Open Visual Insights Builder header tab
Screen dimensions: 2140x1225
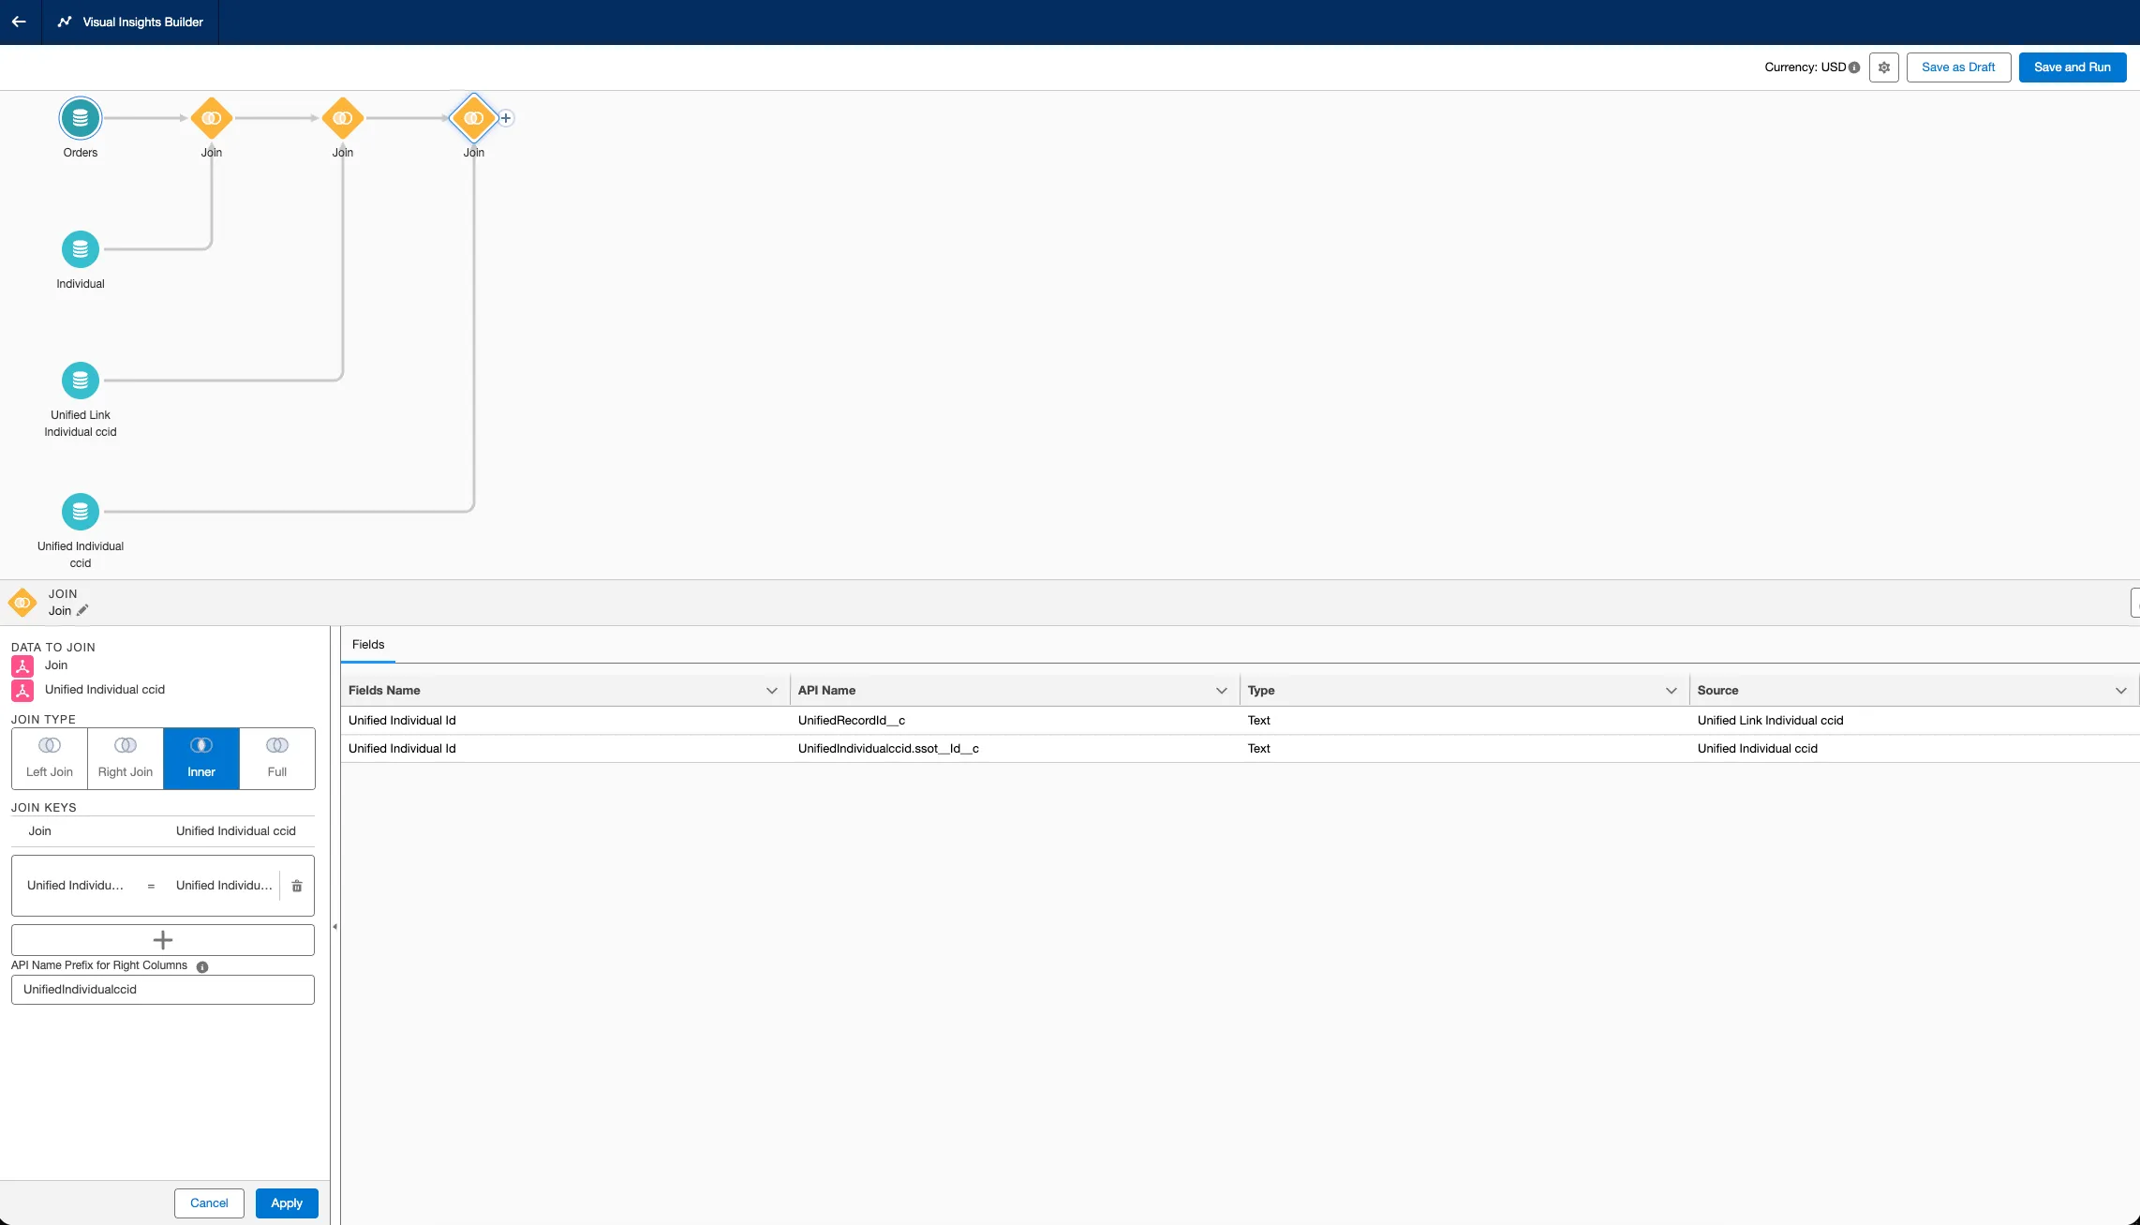click(130, 22)
